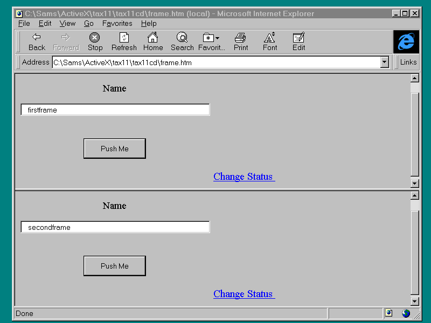This screenshot has width=431, height=323.
Task: Click the Back arrow toolbar icon
Action: pos(37,37)
